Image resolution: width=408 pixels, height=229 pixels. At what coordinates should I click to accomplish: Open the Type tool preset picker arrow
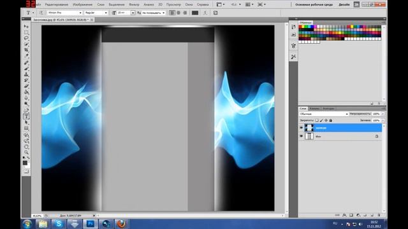click(33, 13)
